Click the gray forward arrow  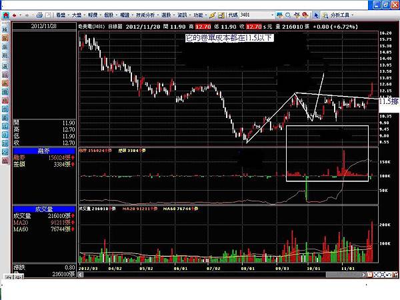[x=27, y=15]
